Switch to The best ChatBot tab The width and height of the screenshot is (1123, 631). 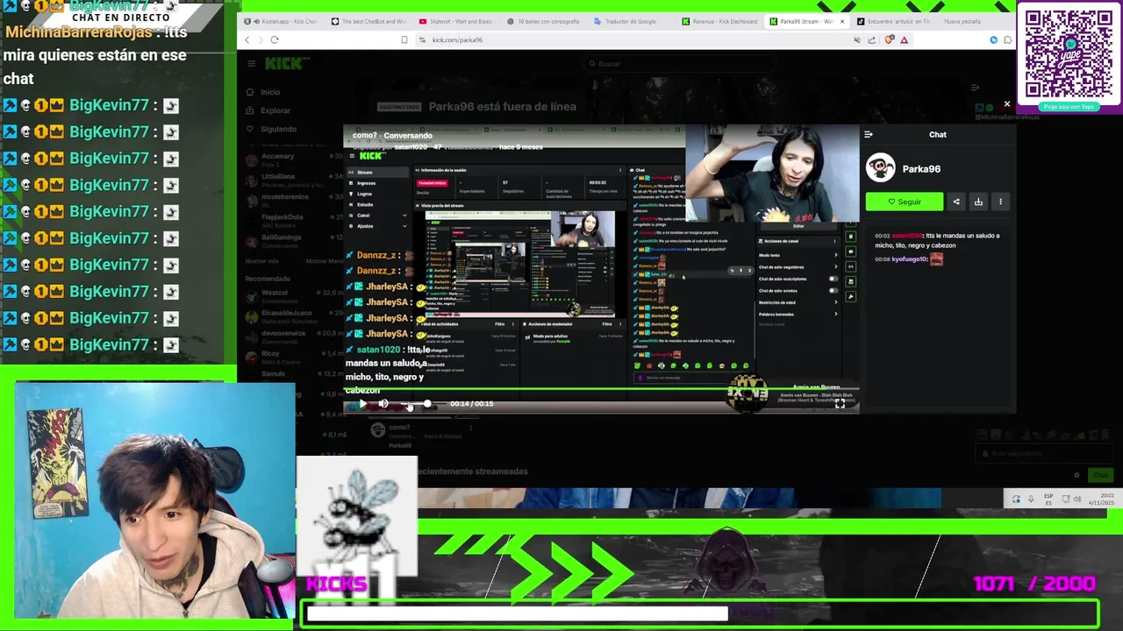[368, 21]
